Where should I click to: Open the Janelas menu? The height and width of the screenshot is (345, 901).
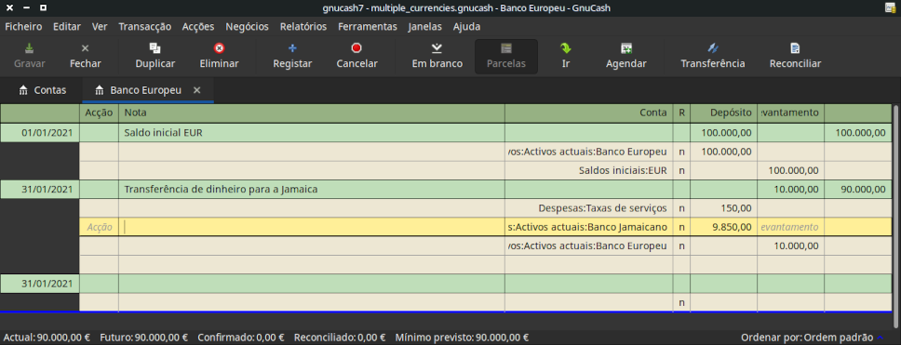tap(425, 26)
